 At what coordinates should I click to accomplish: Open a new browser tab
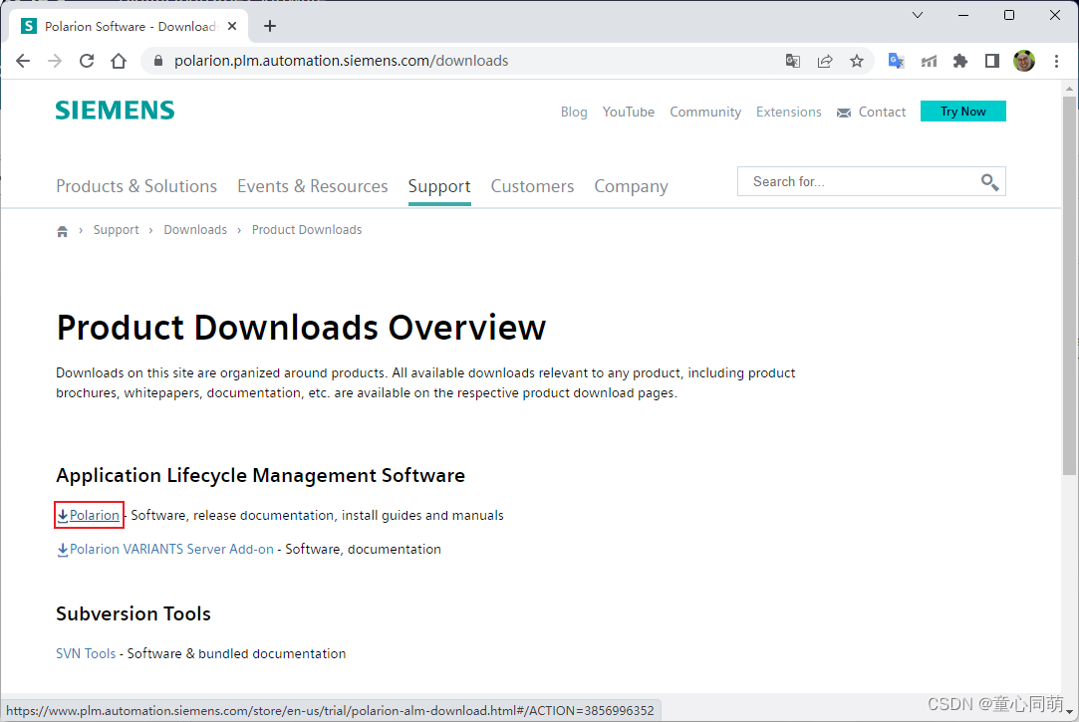[270, 26]
